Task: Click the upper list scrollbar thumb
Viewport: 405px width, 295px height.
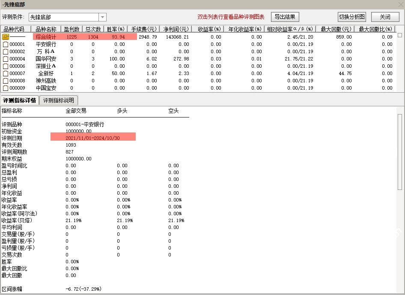Action: pyautogui.click(x=400, y=35)
